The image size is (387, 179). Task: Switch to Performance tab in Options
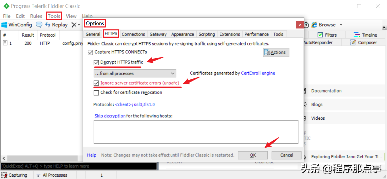[x=256, y=34]
